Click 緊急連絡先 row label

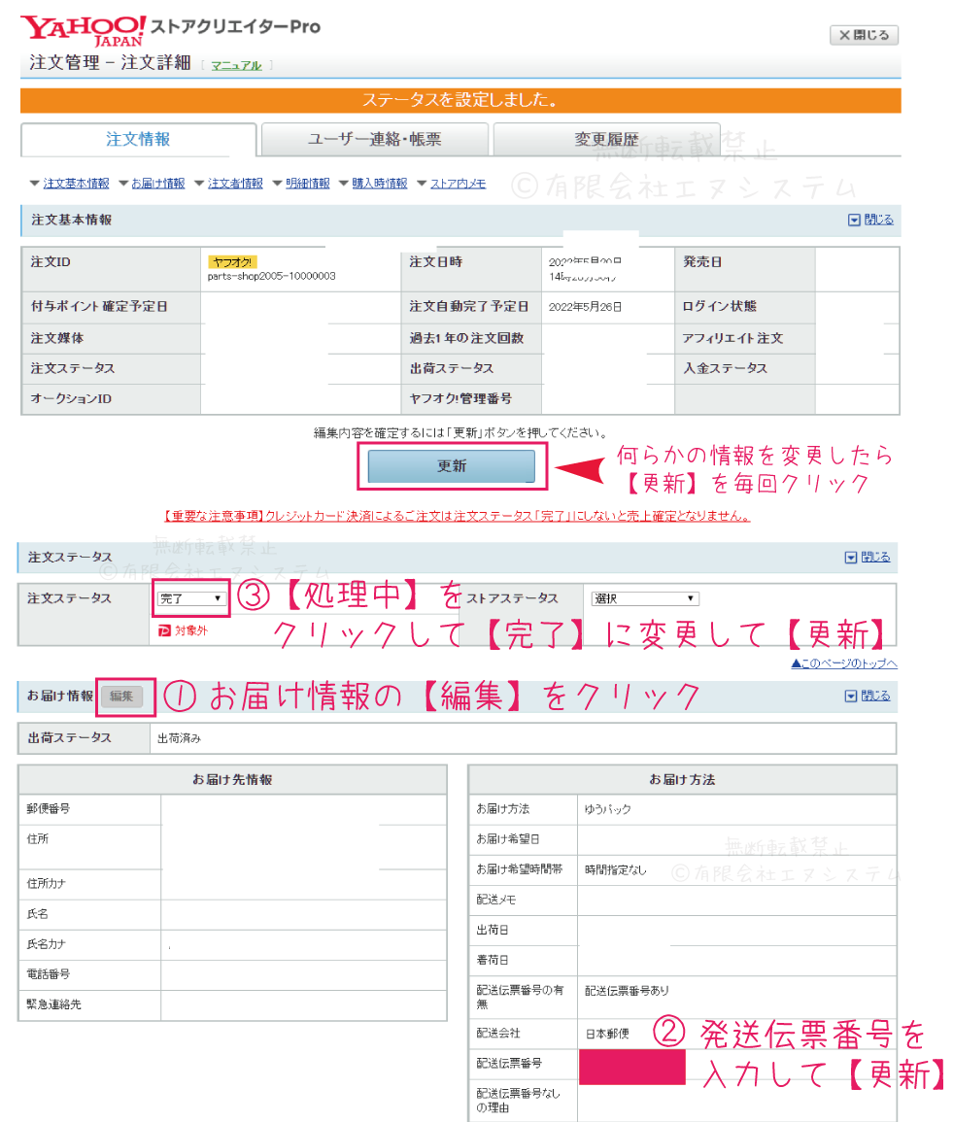(x=53, y=1004)
